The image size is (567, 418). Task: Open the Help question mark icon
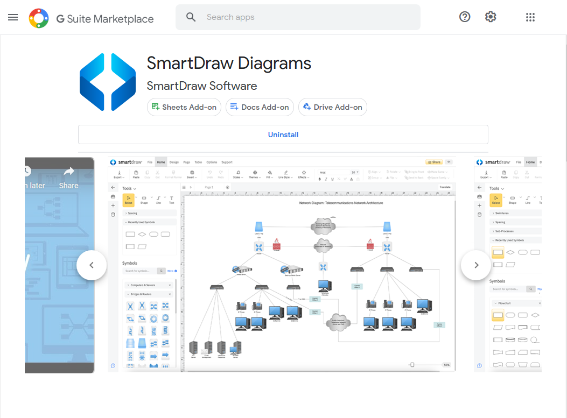coord(465,17)
